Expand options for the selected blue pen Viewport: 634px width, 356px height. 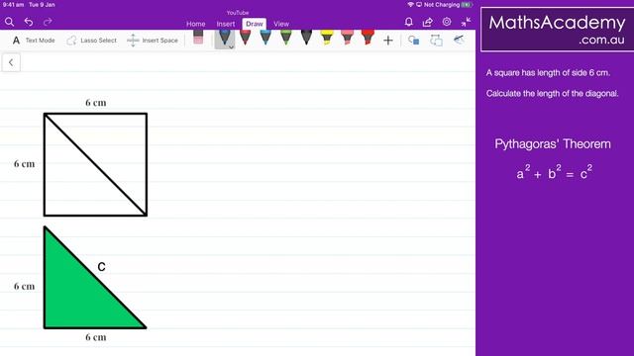231,46
